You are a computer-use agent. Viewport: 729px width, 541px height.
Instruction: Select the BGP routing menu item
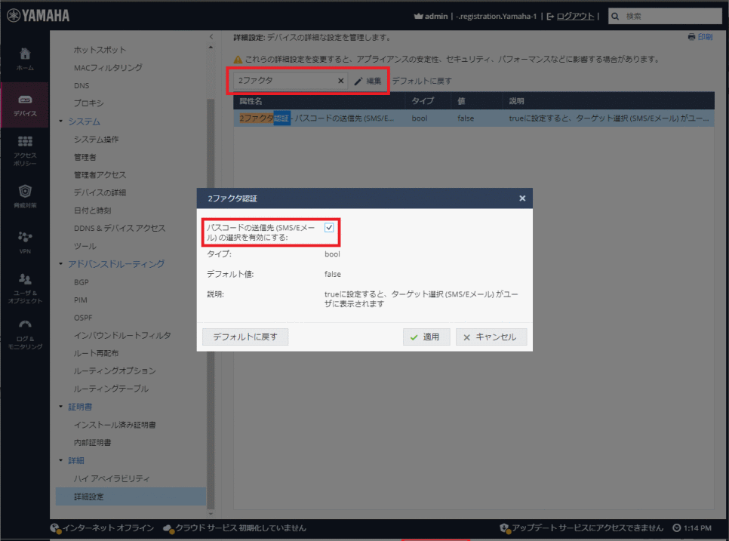[x=82, y=281]
